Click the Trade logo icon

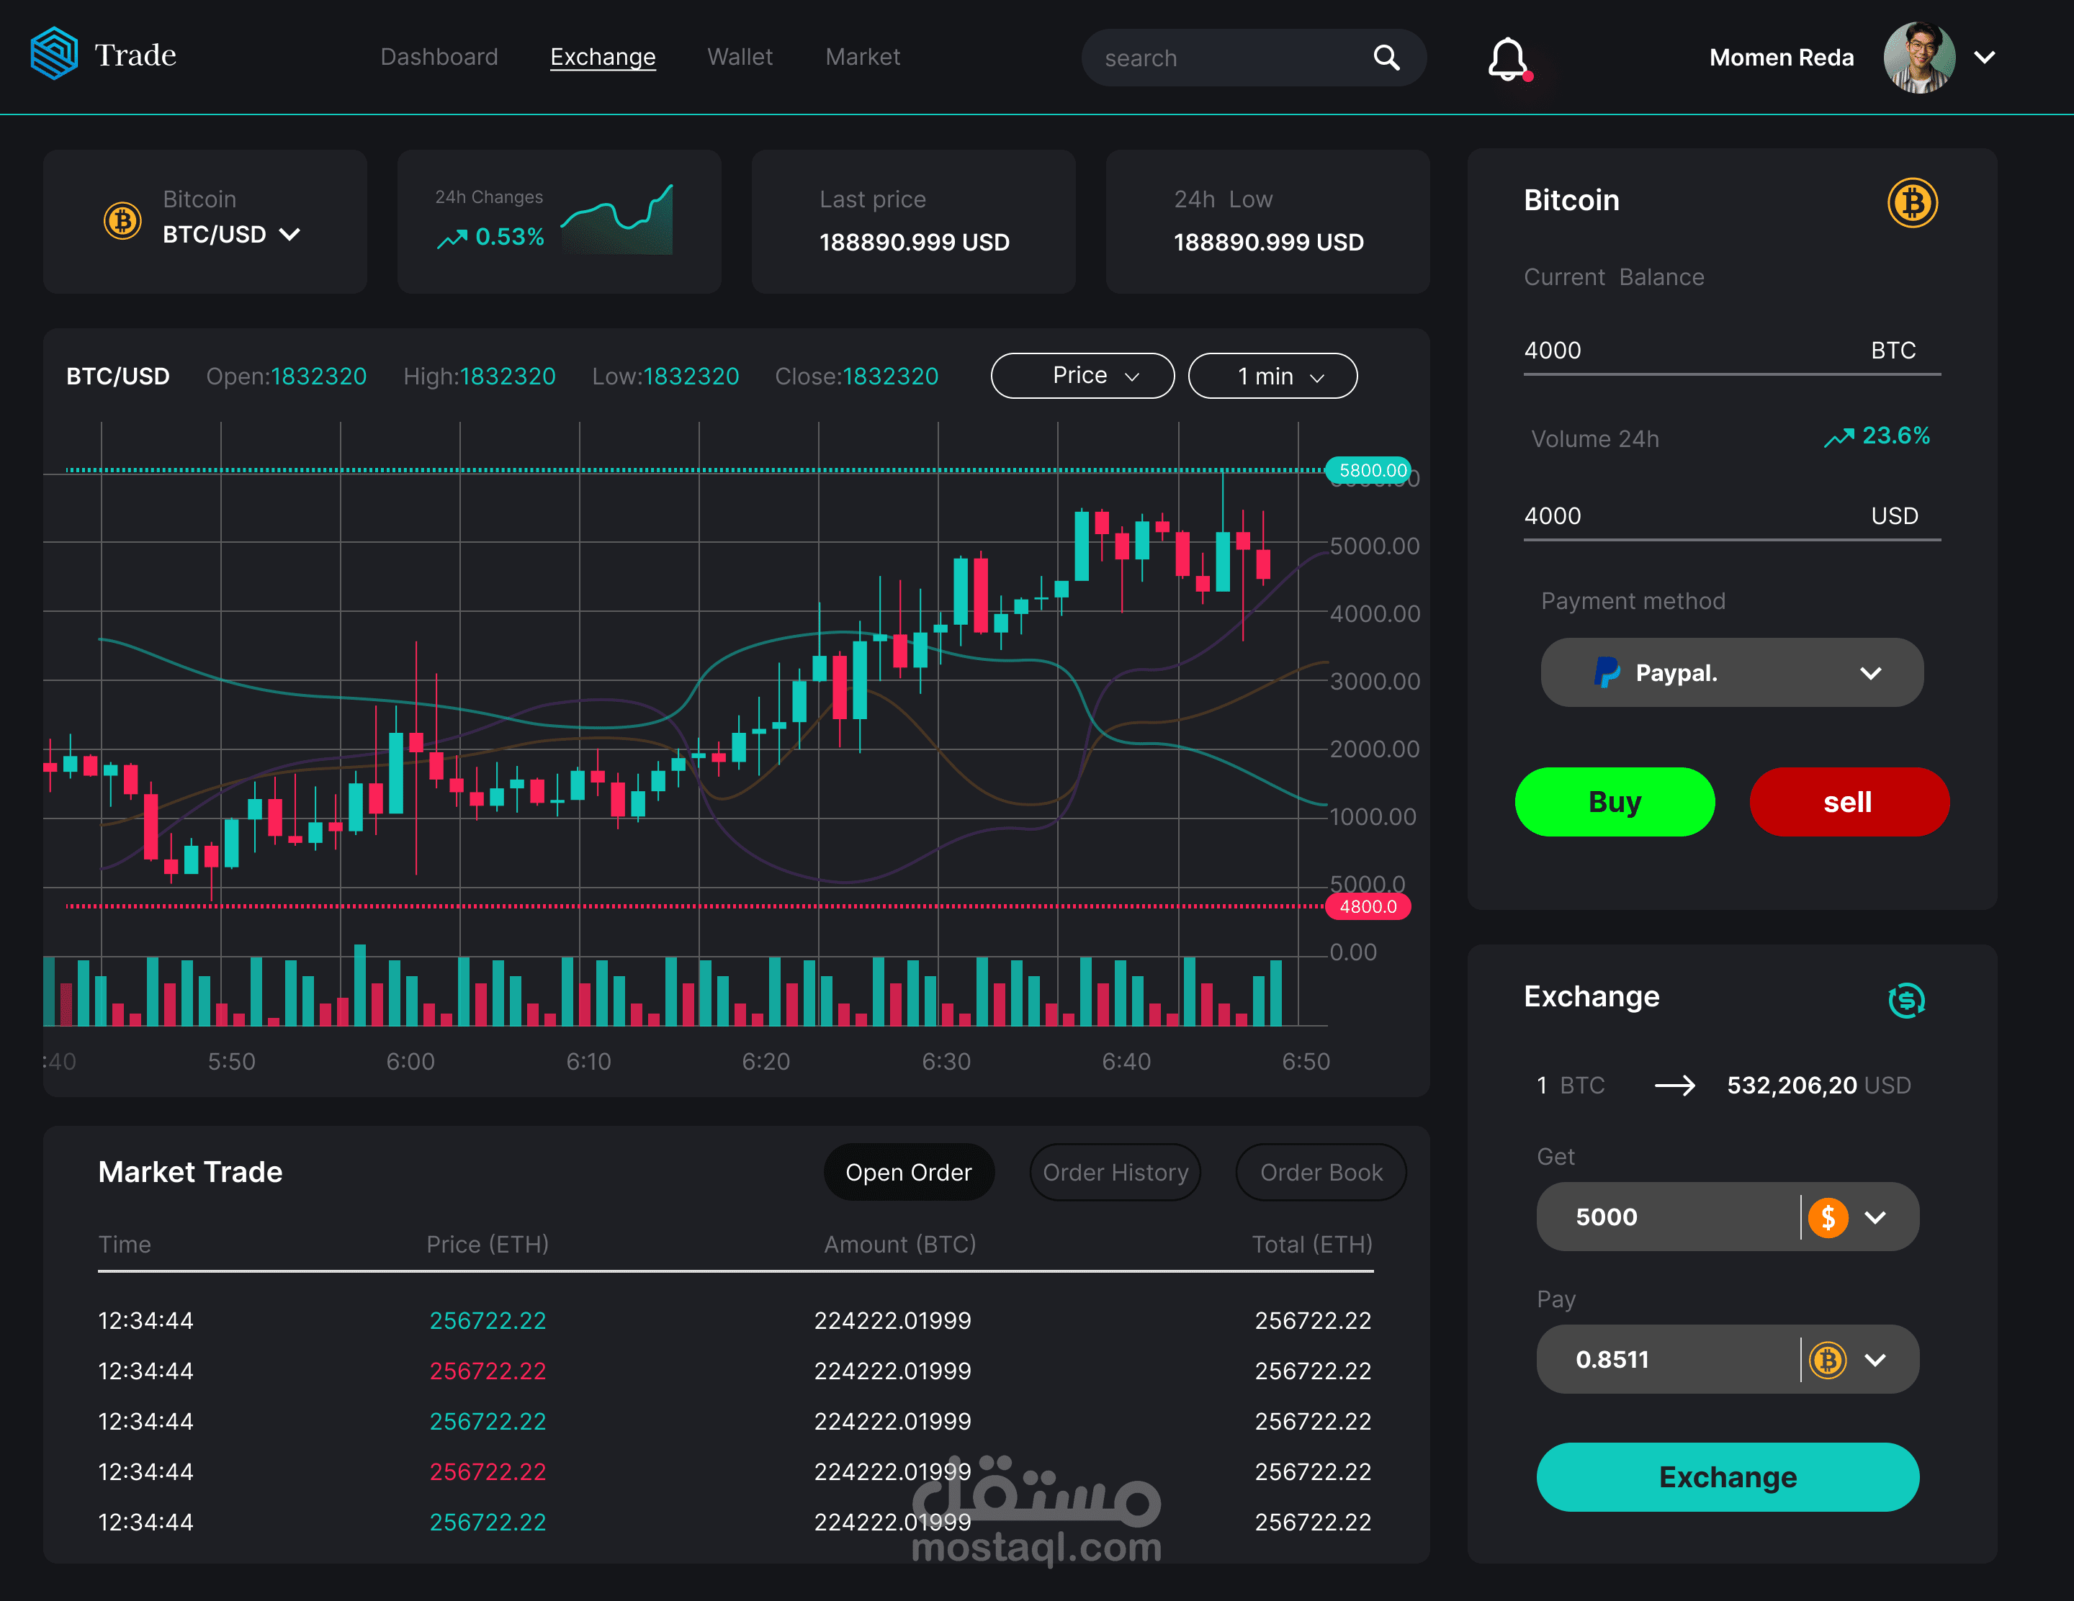point(54,54)
